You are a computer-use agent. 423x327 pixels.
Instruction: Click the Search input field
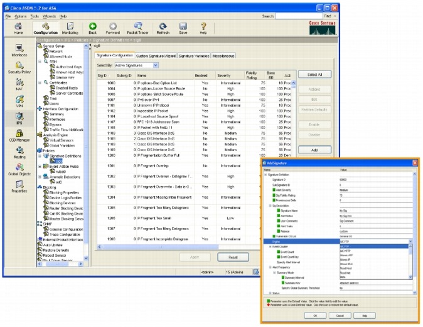pyautogui.click(x=299, y=16)
